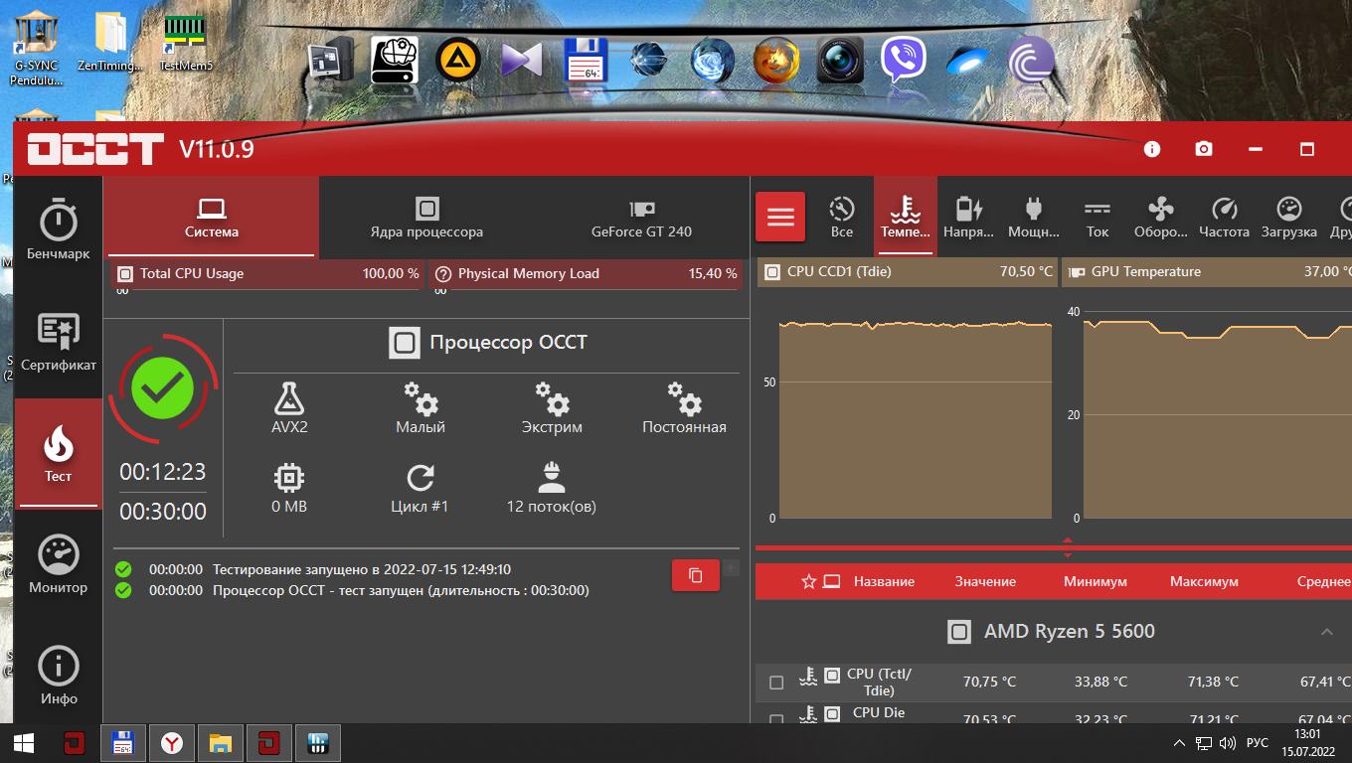The height and width of the screenshot is (763, 1352).
Task: Check the box for CPU (Tctl/Tdie) row
Action: [776, 683]
